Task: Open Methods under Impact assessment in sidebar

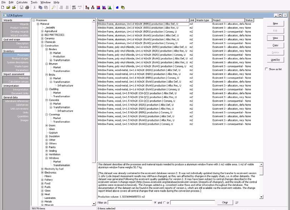Action: pyautogui.click(x=24, y=78)
